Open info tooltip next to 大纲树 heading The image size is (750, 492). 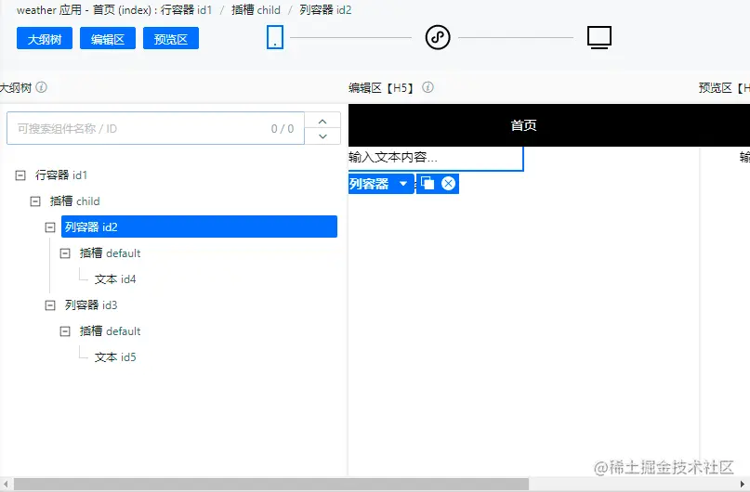[x=42, y=87]
